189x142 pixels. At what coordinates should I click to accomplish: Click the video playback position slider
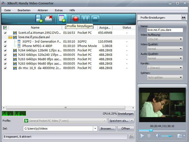pos(162,130)
